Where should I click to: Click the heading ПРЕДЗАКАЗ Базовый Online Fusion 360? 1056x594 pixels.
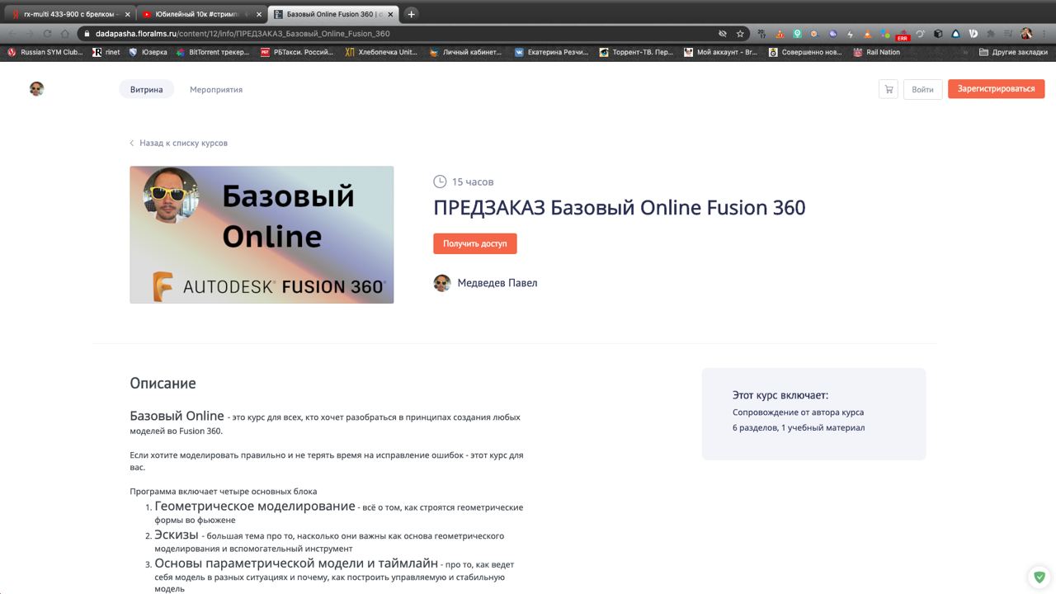[x=620, y=207]
